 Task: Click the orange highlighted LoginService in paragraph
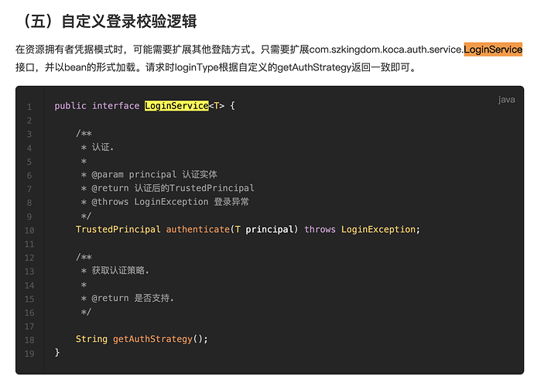493,50
